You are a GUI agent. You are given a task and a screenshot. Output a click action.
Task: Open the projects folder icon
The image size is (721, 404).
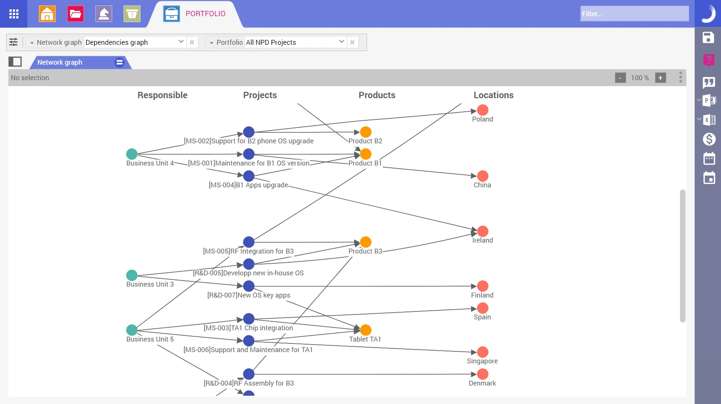[75, 14]
